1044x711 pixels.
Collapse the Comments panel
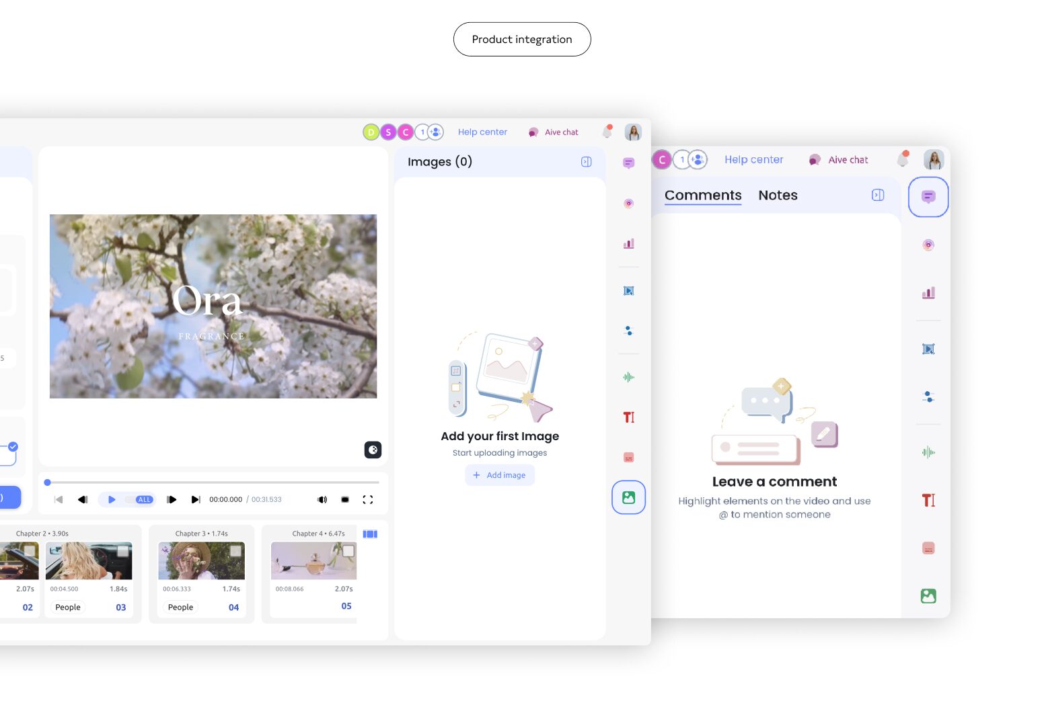click(878, 195)
